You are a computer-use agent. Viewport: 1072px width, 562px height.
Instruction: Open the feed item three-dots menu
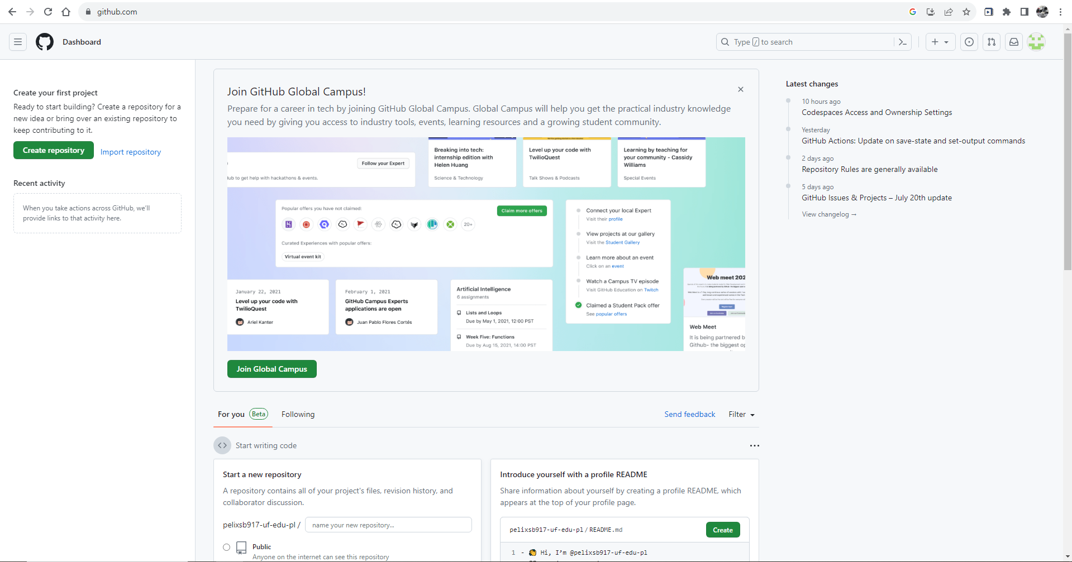coord(755,445)
